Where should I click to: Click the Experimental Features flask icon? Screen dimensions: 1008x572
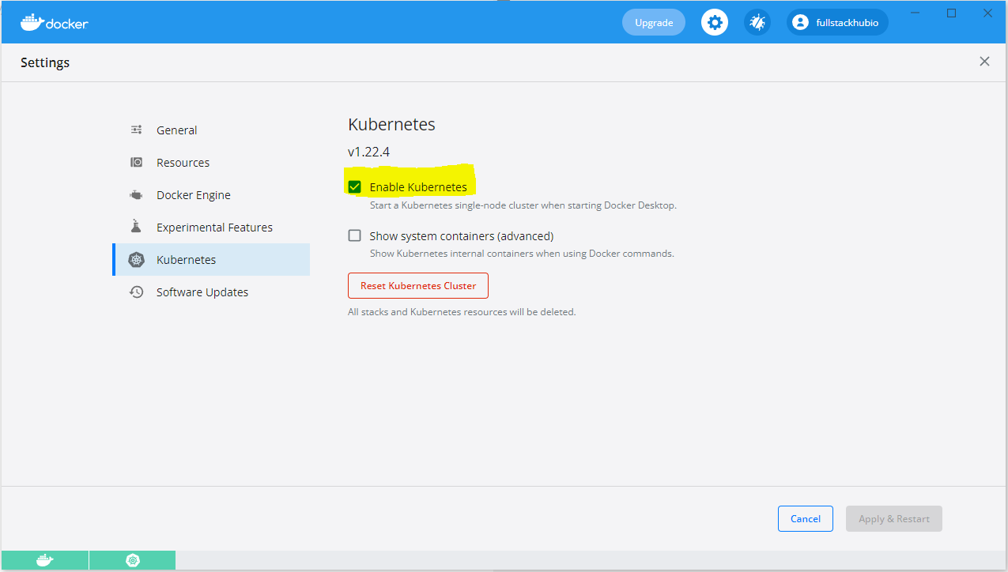click(137, 227)
